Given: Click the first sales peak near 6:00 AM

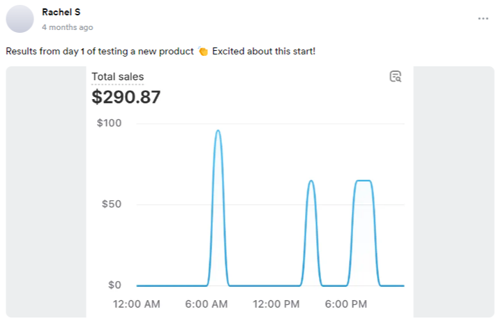Looking at the screenshot, I should pyautogui.click(x=218, y=131).
